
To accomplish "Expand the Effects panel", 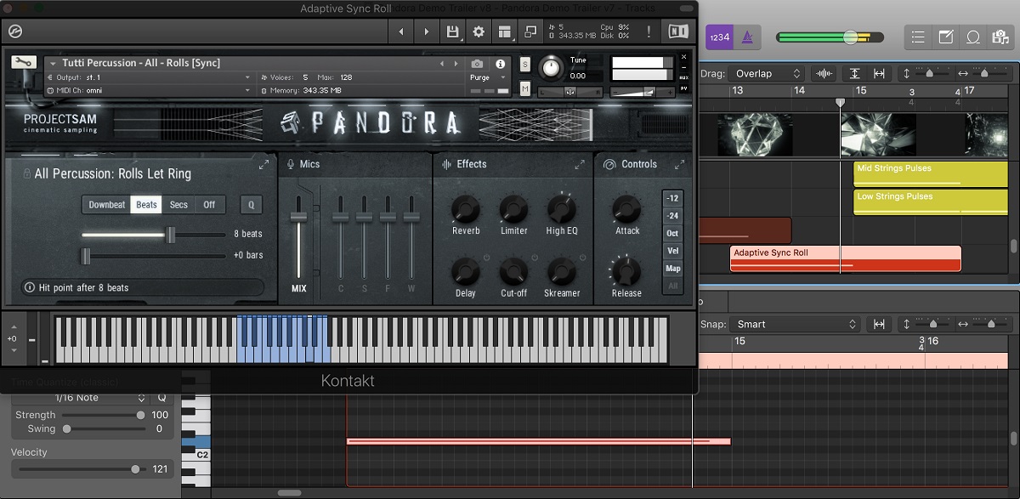I will tap(580, 165).
